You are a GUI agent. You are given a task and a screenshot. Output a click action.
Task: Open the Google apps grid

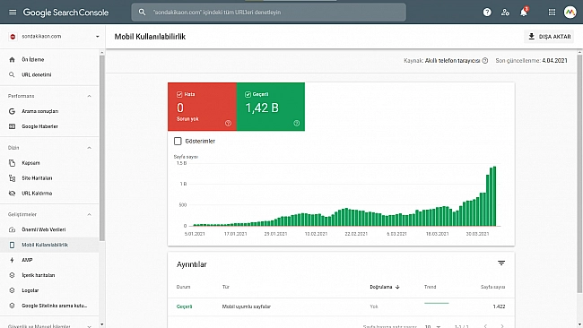[552, 13]
